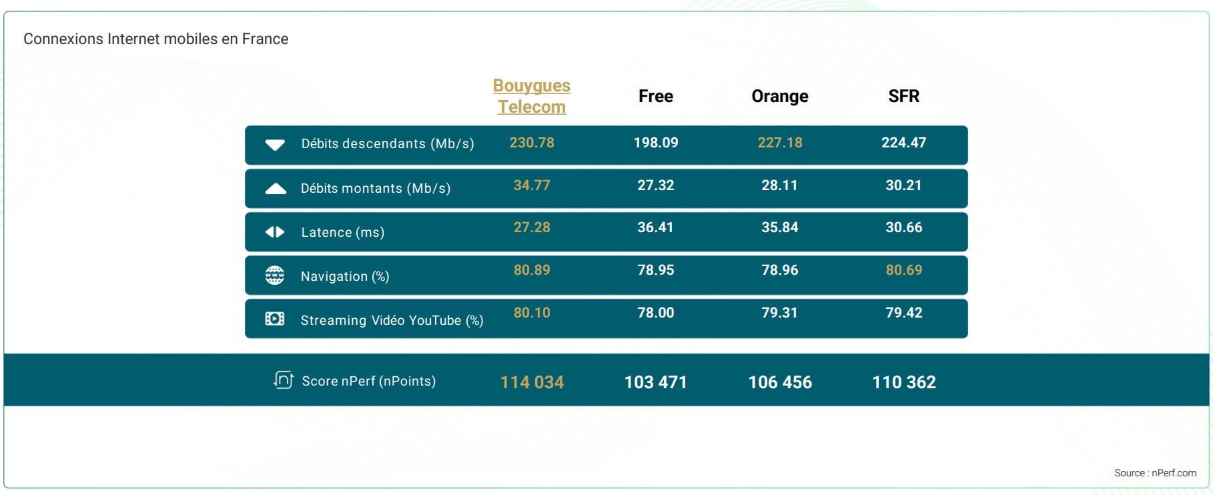Click the Free download value 198.09
Image resolution: width=1213 pixels, height=495 pixels.
click(x=656, y=143)
